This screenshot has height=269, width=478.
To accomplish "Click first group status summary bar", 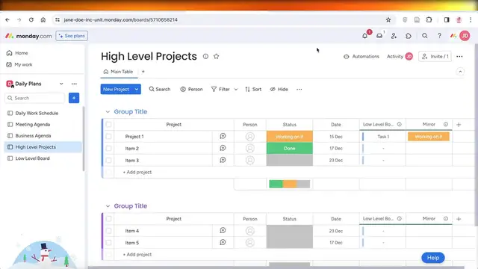I will (x=290, y=184).
